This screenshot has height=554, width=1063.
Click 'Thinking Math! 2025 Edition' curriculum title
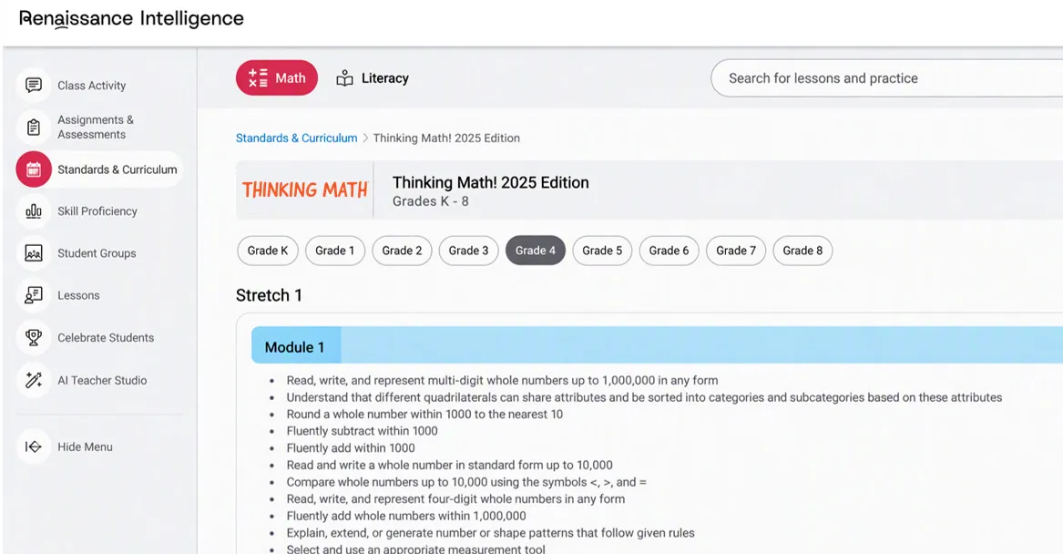coord(491,182)
